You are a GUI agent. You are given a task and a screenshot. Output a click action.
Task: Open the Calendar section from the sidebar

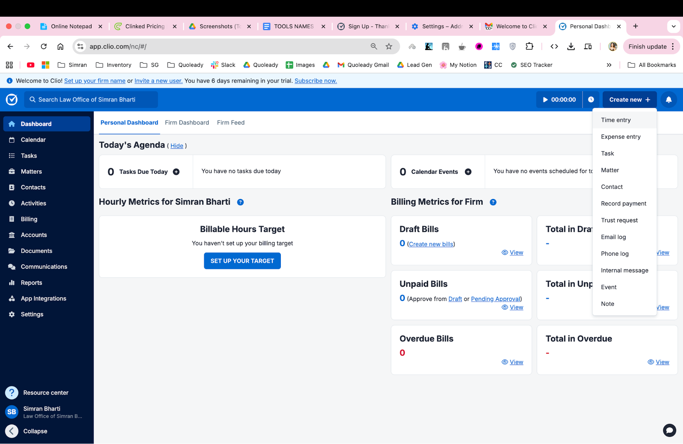point(33,140)
